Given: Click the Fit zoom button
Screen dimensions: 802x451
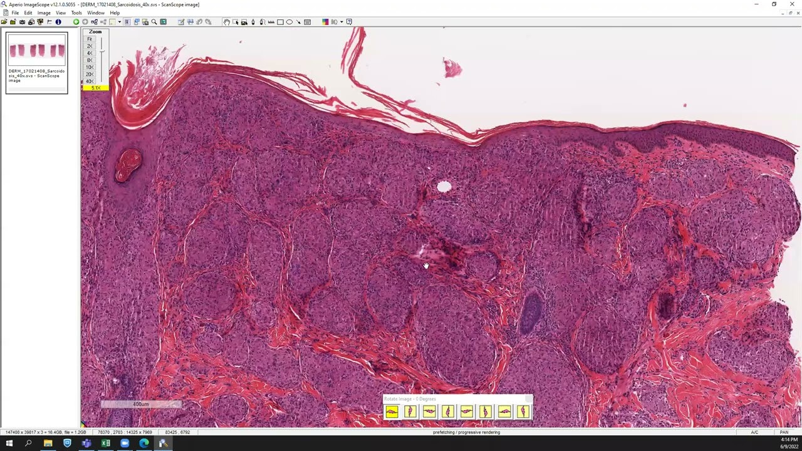Looking at the screenshot, I should coord(90,39).
